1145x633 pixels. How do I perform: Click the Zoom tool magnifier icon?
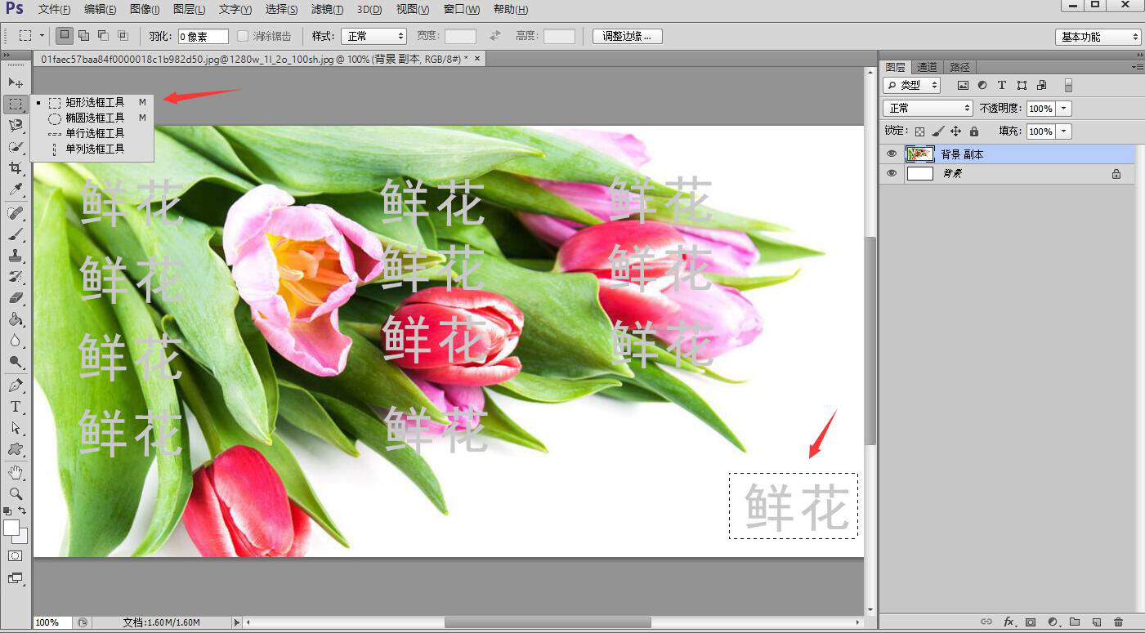coord(15,493)
